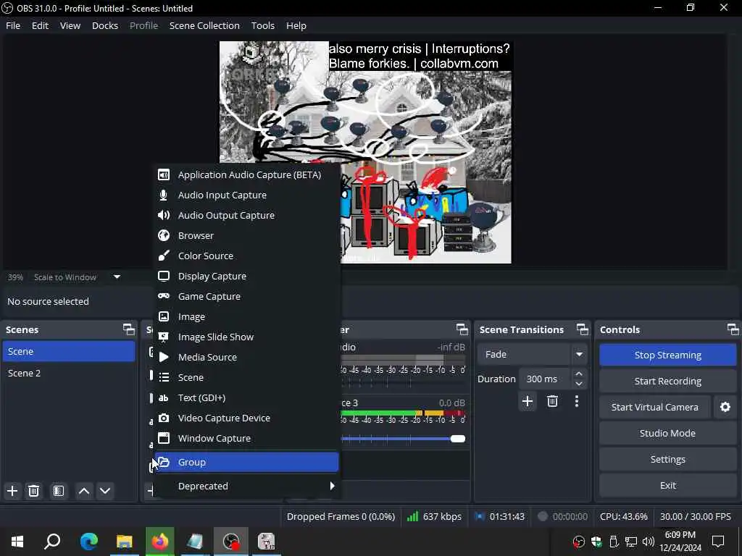Click the Dropped Frames status text
Viewport: 742px width, 556px height.
tap(341, 517)
